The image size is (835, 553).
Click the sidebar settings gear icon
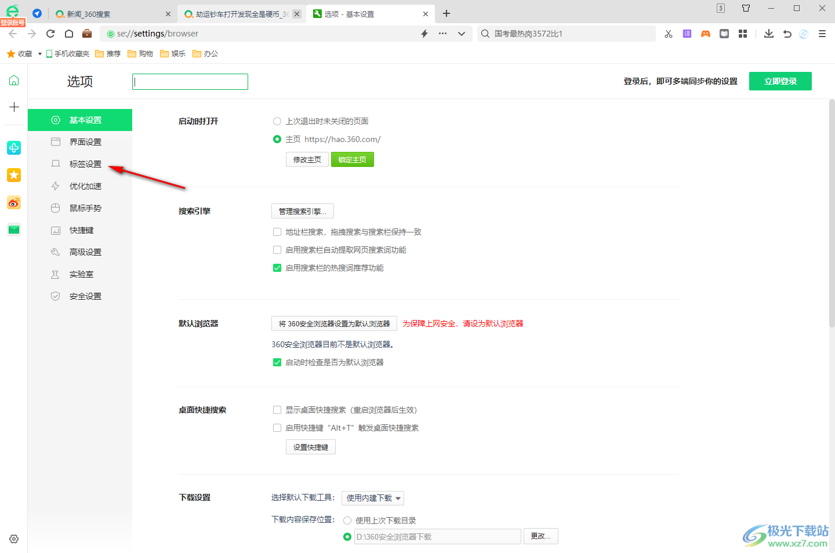(14, 539)
